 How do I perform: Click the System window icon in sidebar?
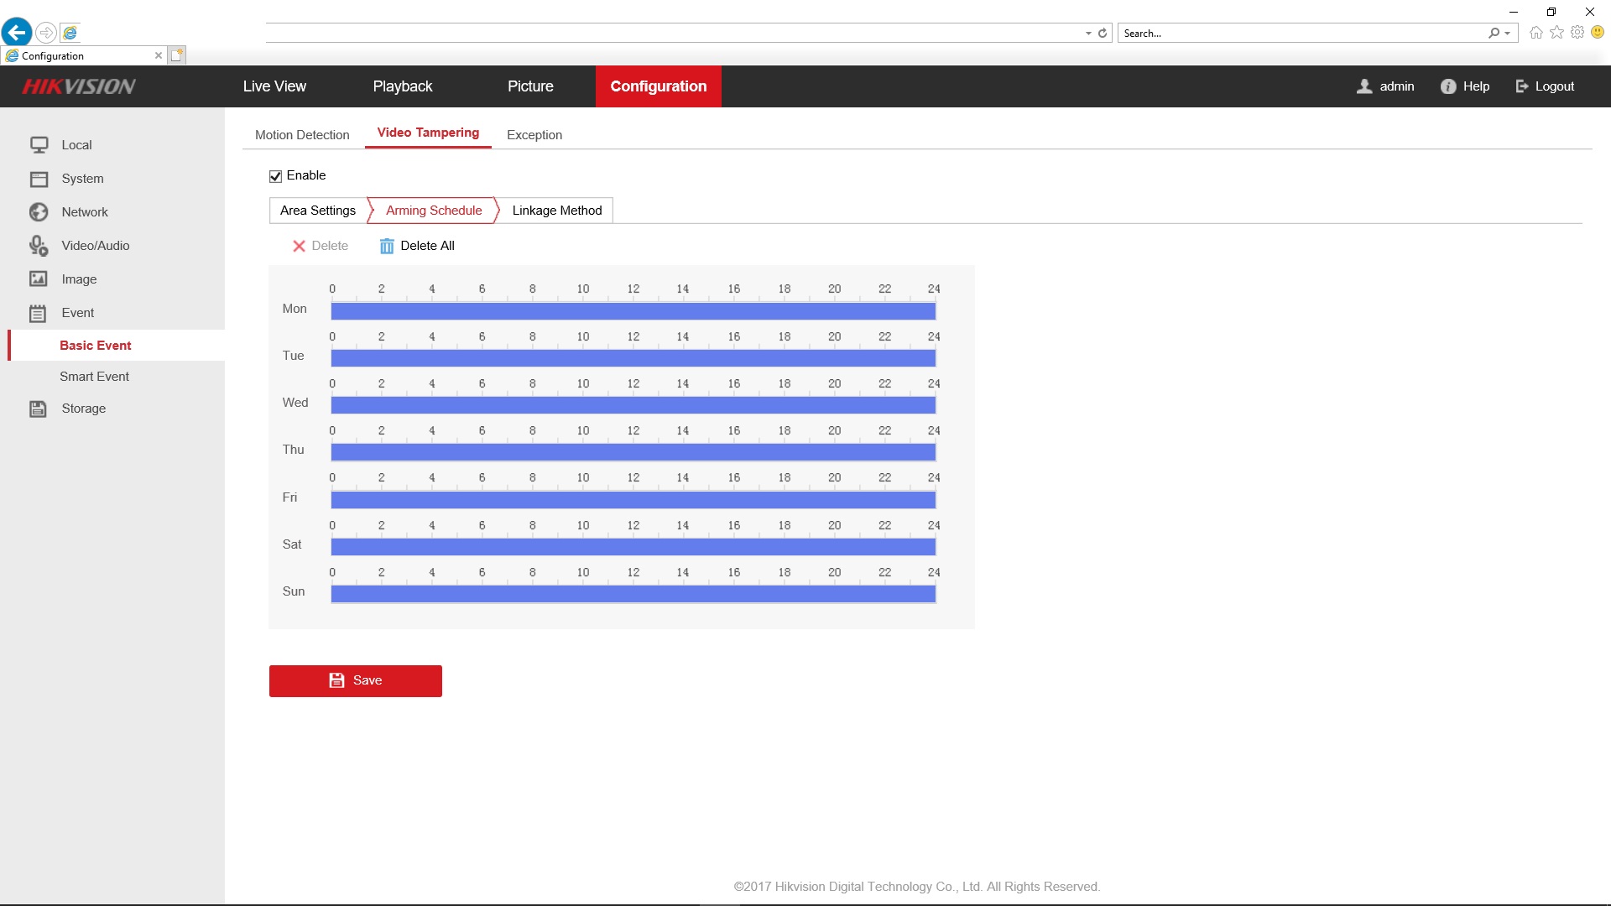39,179
